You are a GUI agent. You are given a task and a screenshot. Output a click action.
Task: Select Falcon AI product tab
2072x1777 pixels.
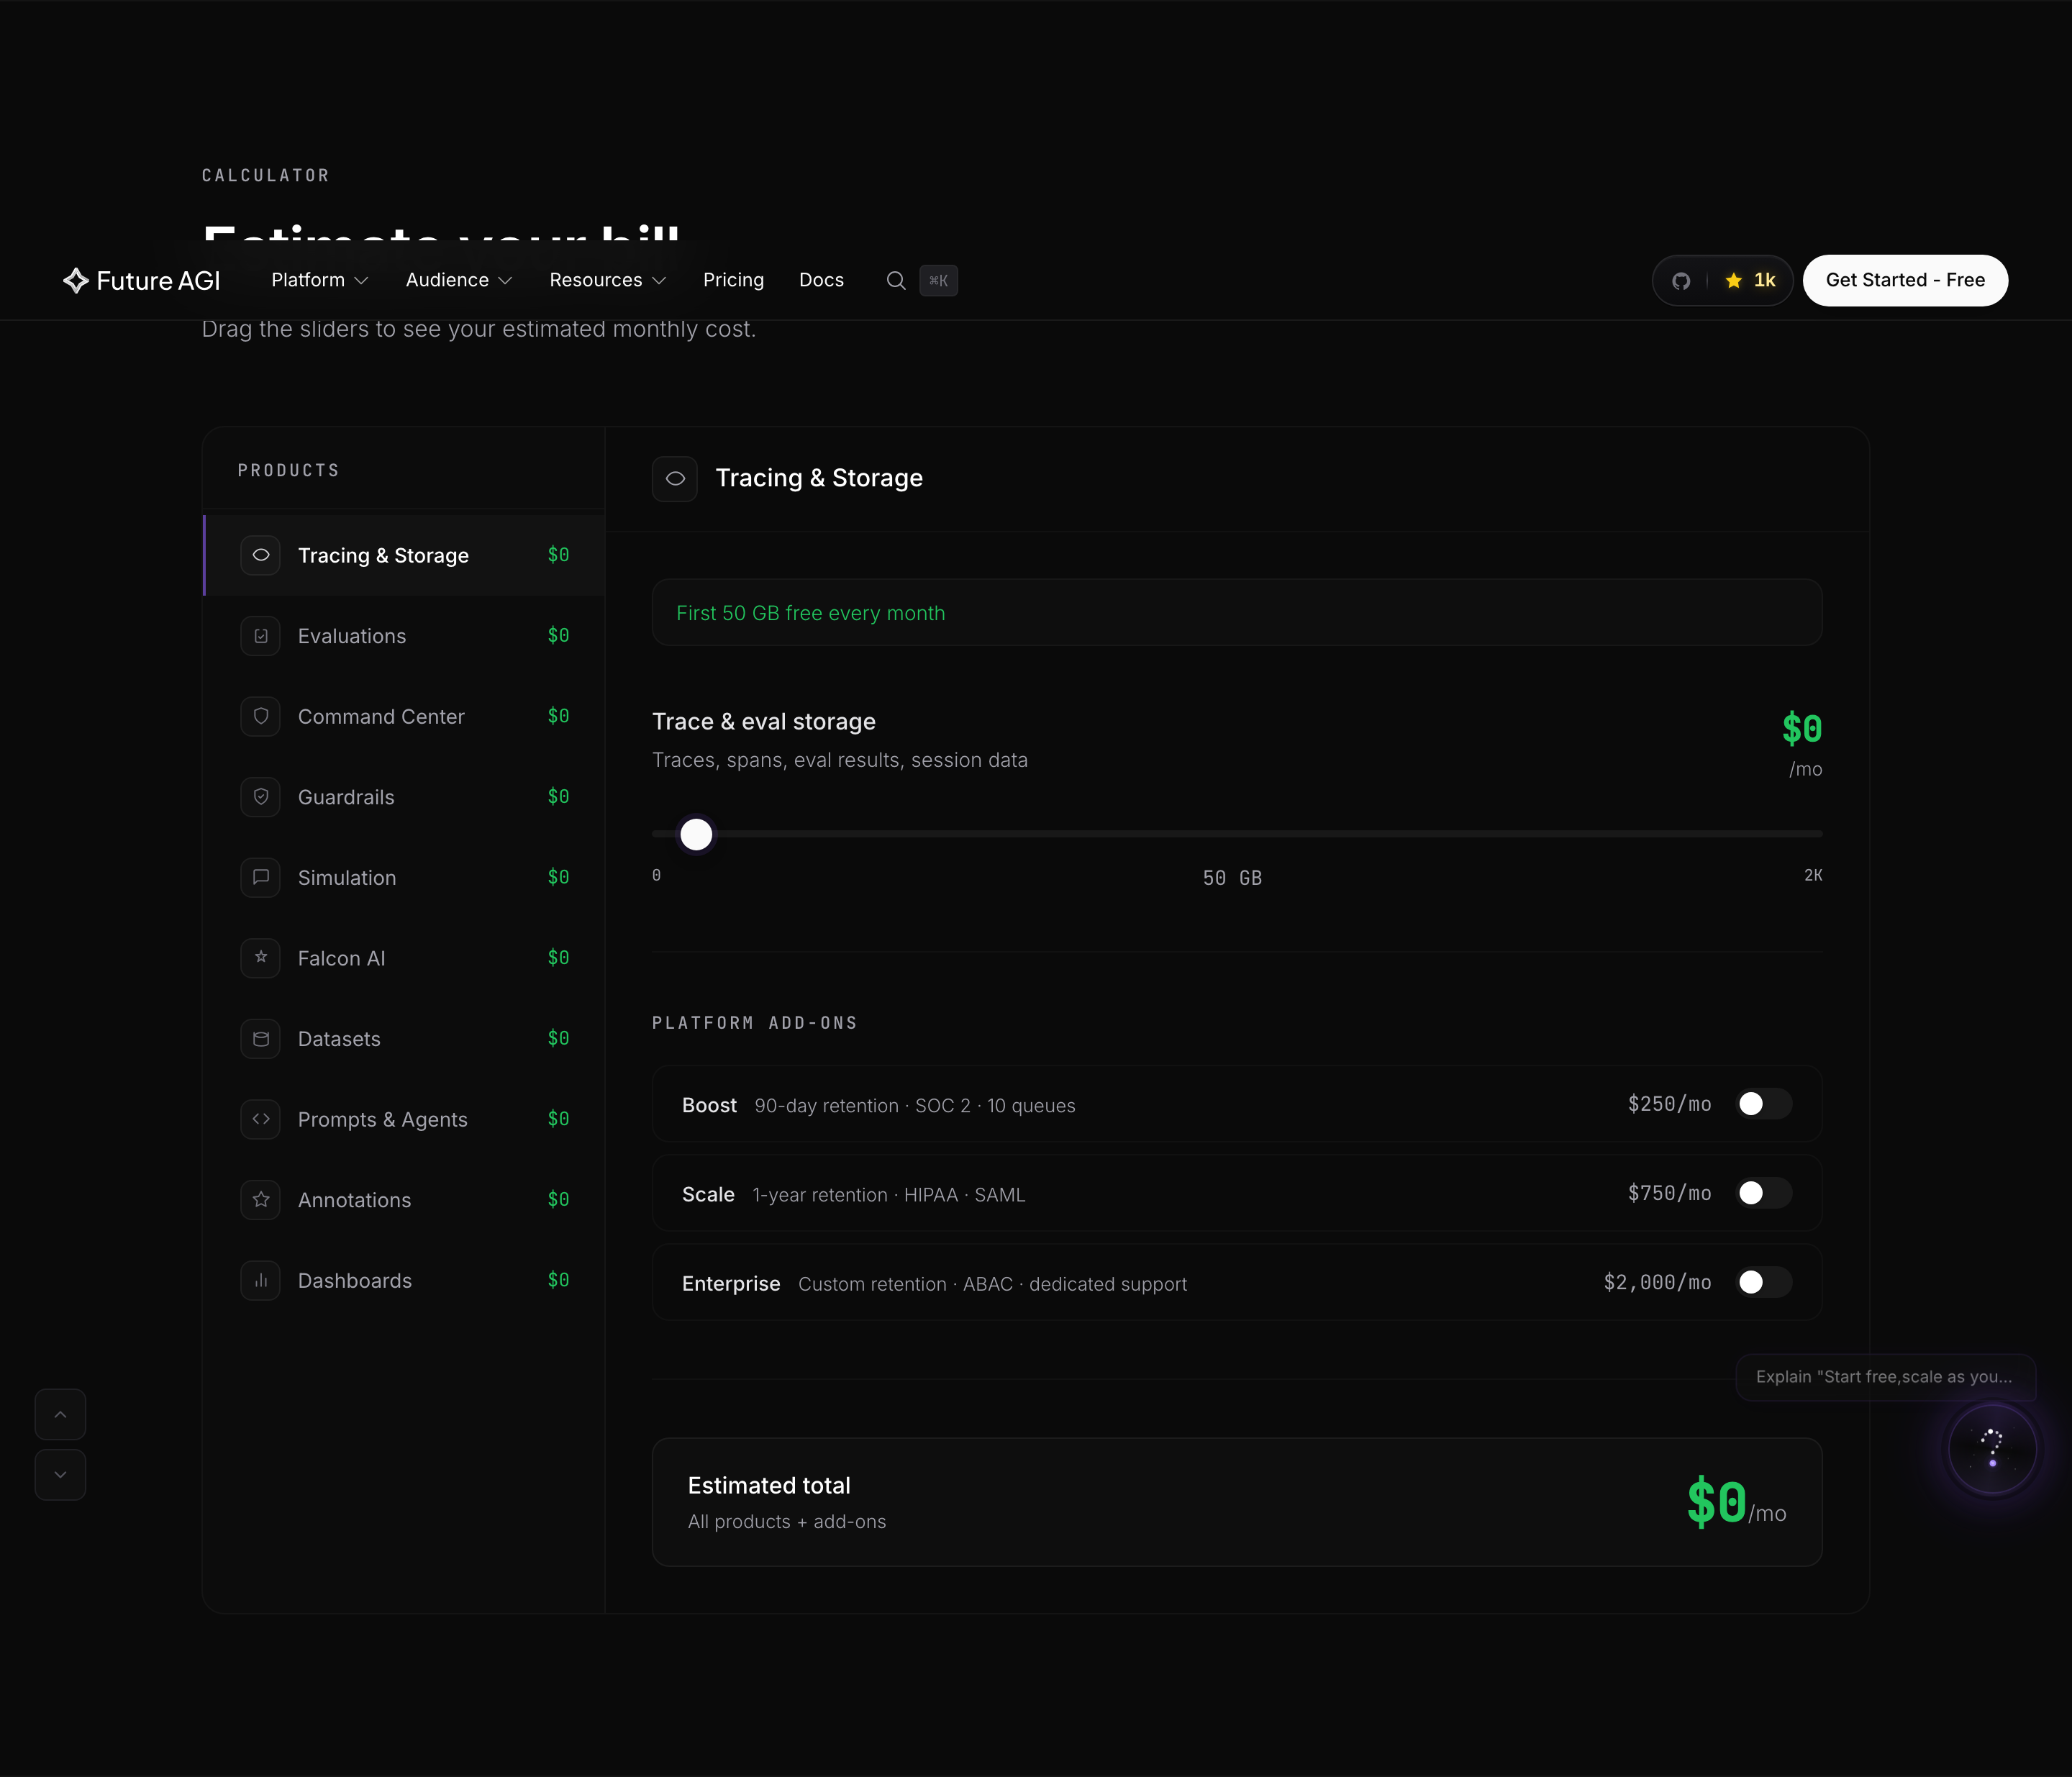[x=404, y=958]
